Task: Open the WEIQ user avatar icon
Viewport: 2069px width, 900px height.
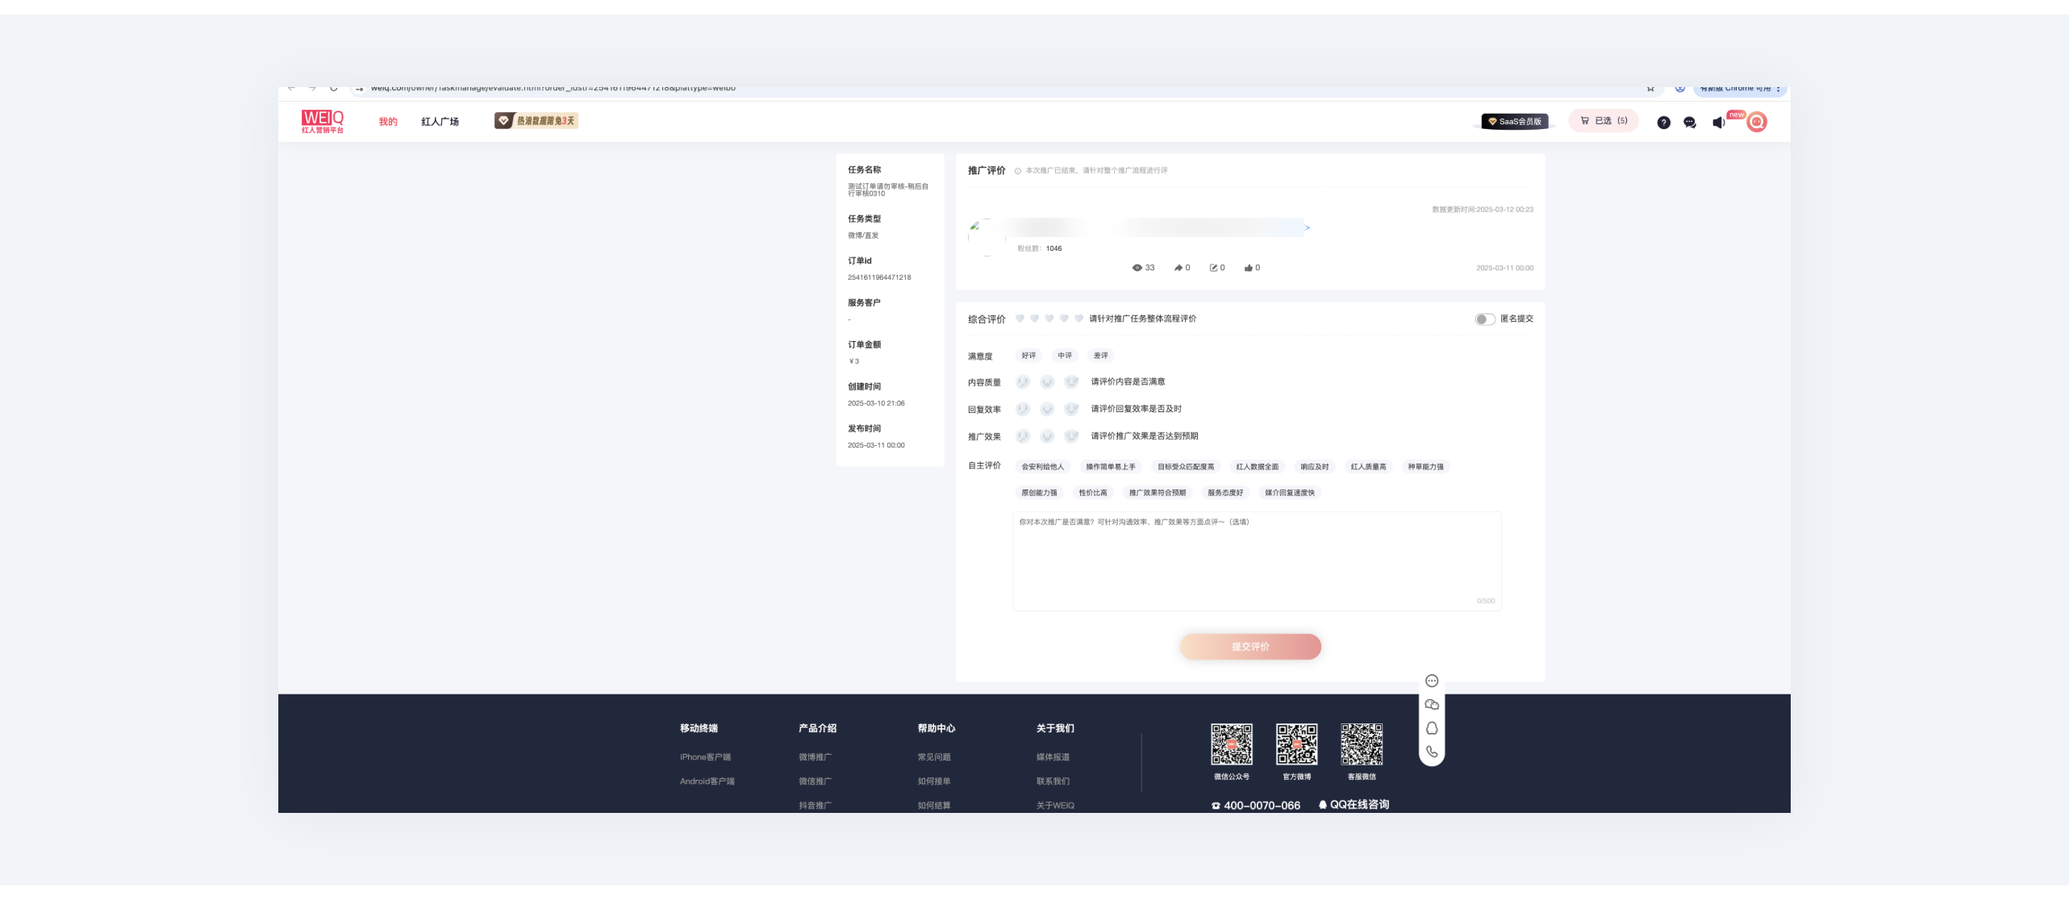Action: (x=1757, y=122)
